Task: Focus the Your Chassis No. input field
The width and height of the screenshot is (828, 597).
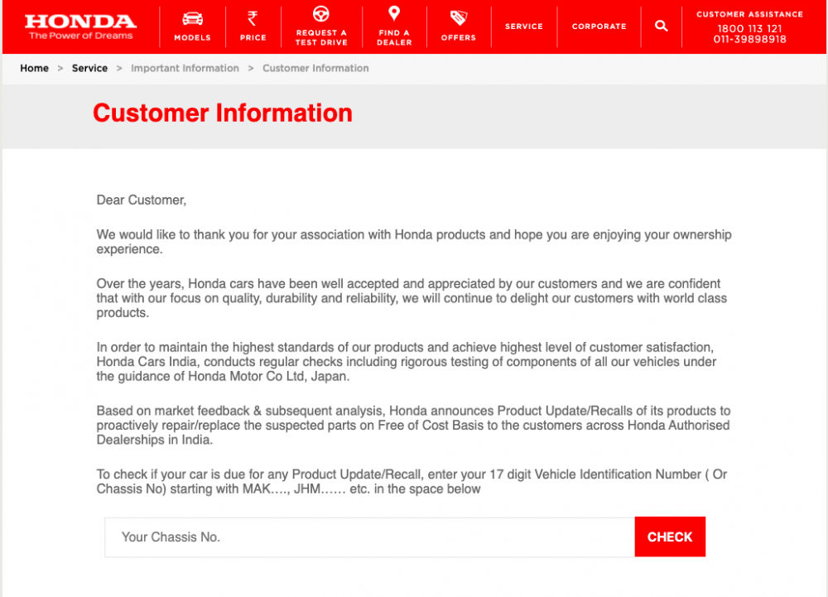Action: [369, 537]
